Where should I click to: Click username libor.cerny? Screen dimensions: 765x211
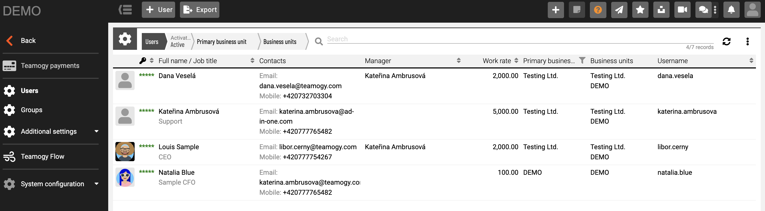tap(673, 147)
